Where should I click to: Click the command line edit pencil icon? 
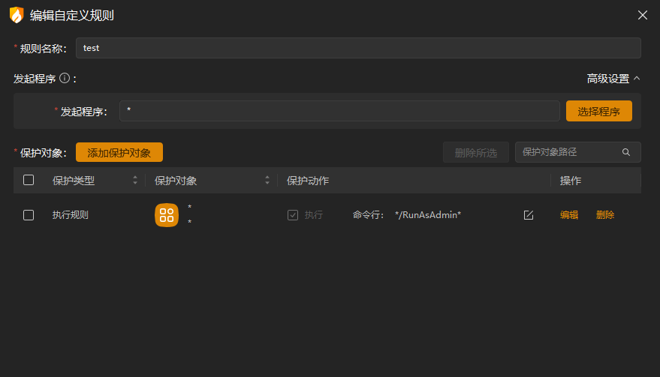click(x=529, y=215)
